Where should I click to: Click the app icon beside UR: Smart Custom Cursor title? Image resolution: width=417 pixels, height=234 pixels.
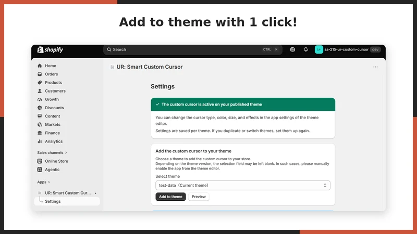point(112,67)
